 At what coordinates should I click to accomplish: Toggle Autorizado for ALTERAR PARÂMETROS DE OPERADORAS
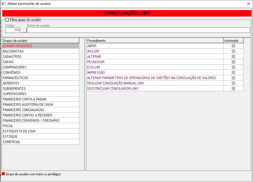click(233, 78)
